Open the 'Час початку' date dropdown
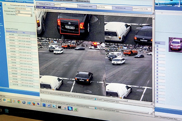Image resolution: width=182 pixels, height=121 pixels. [x=31, y=9]
